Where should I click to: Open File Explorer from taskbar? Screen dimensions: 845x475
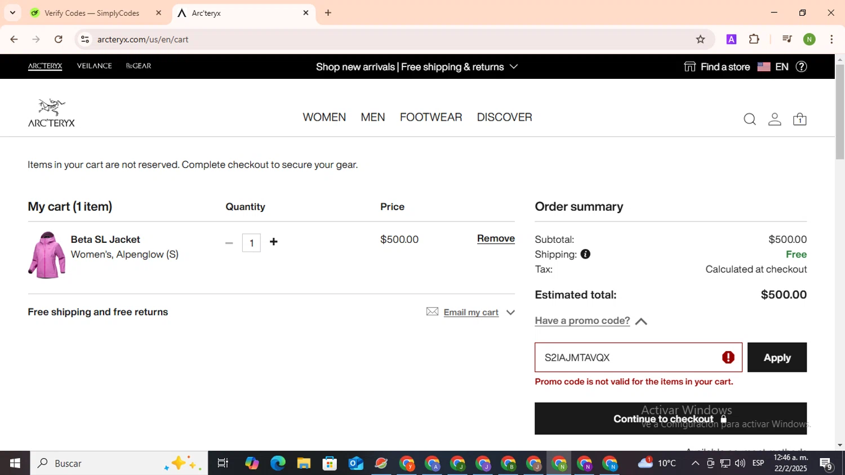pos(304,463)
